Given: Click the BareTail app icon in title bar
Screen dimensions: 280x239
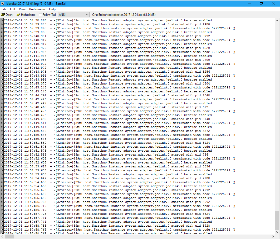Looking at the screenshot, I should [2, 3].
